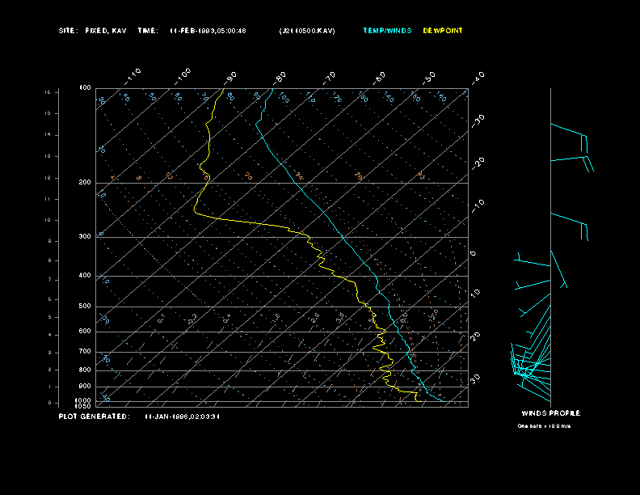Image resolution: width=640 pixels, height=495 pixels.
Task: Click the 800 pressure level label
Action: point(85,370)
